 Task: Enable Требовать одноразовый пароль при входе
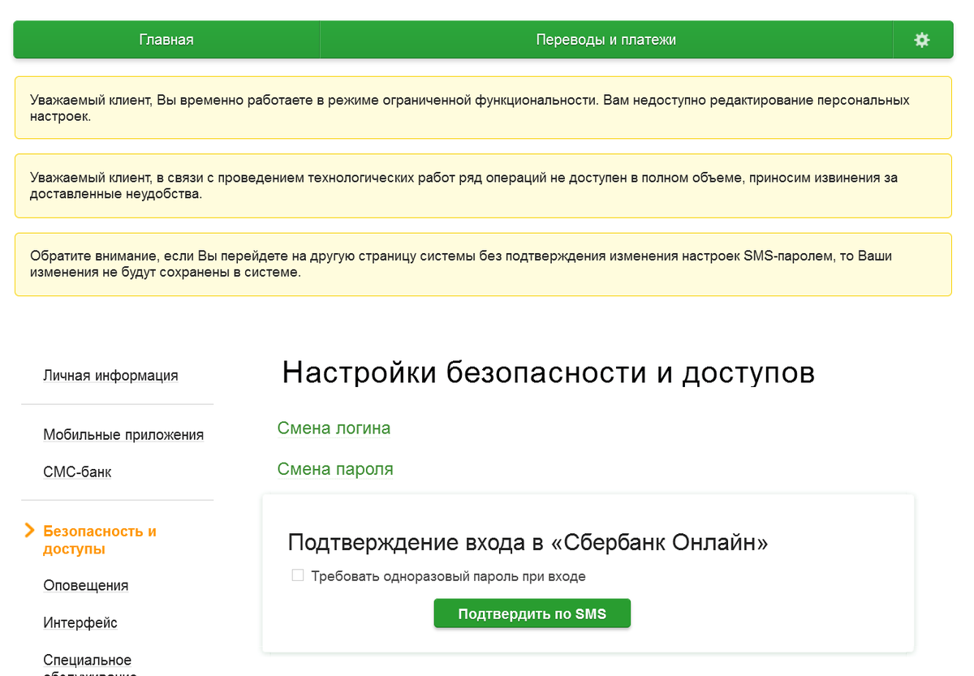(x=297, y=575)
